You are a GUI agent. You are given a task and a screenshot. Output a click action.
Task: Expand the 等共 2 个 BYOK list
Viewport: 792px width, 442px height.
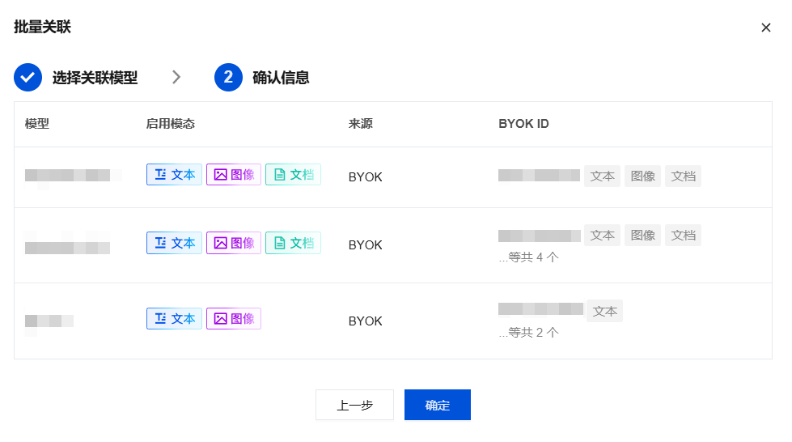tap(529, 333)
